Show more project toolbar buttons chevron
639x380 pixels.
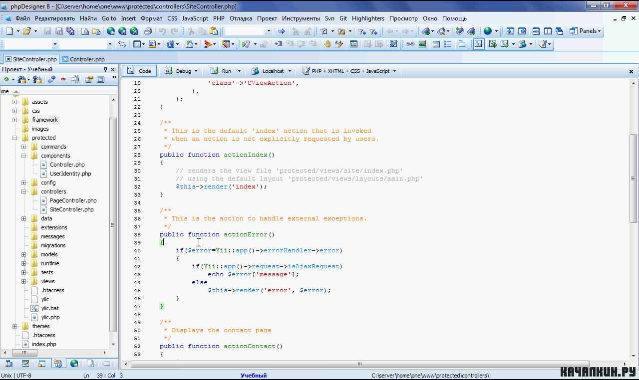[114, 78]
